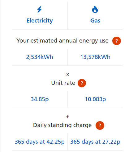The image size is (133, 152).
Task: Click the blue flame gas icon
Action: point(95,10)
